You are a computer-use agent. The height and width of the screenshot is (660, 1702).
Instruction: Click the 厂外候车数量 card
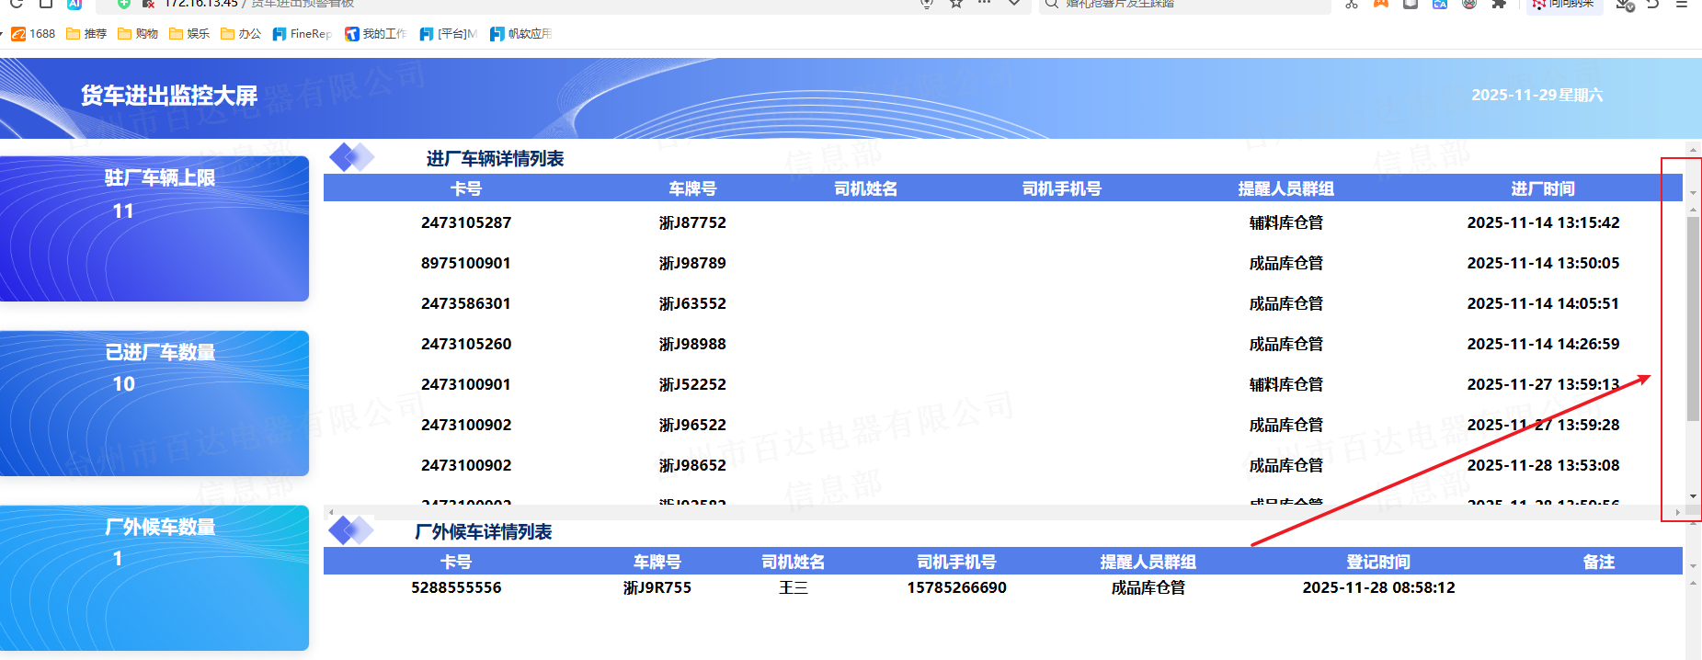(154, 578)
